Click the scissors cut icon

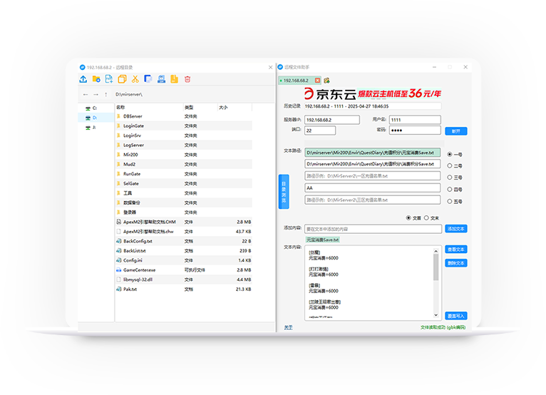click(x=135, y=79)
